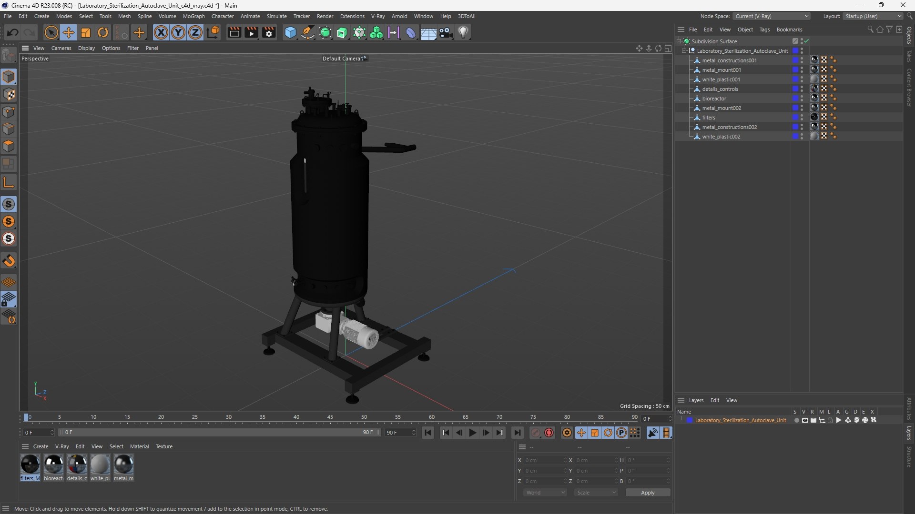Open the viewport Cameras menu
915x514 pixels.
coord(61,48)
